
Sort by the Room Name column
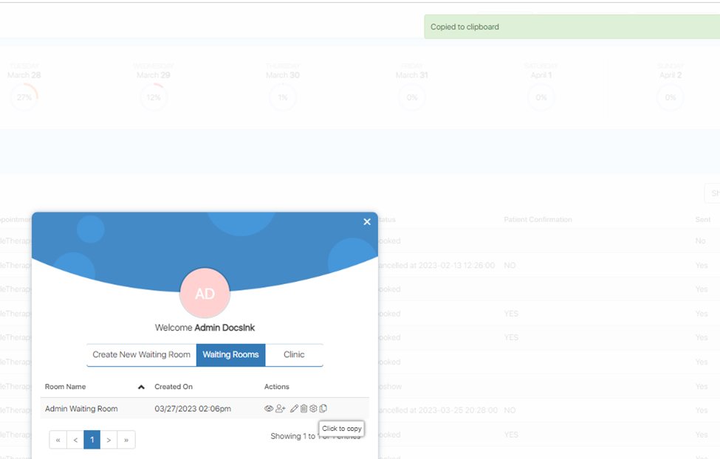click(95, 387)
